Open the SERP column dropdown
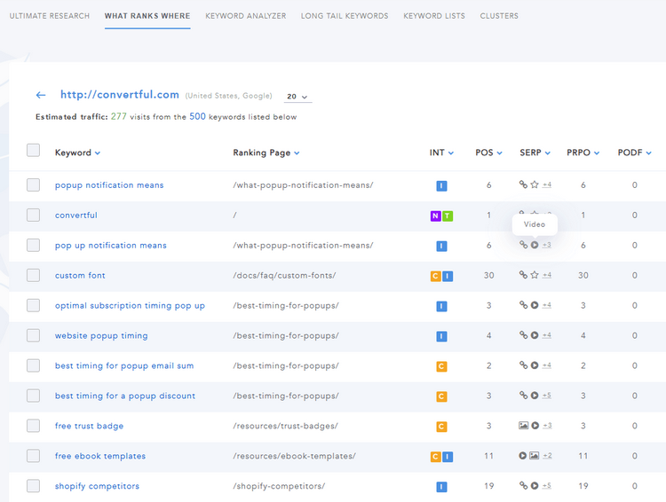This screenshot has width=666, height=502. pyautogui.click(x=548, y=153)
